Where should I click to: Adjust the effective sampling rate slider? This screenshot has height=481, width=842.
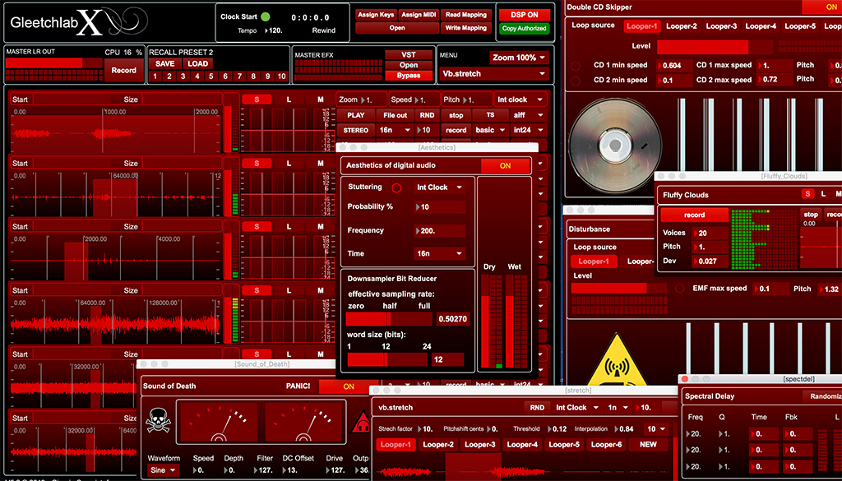point(388,319)
